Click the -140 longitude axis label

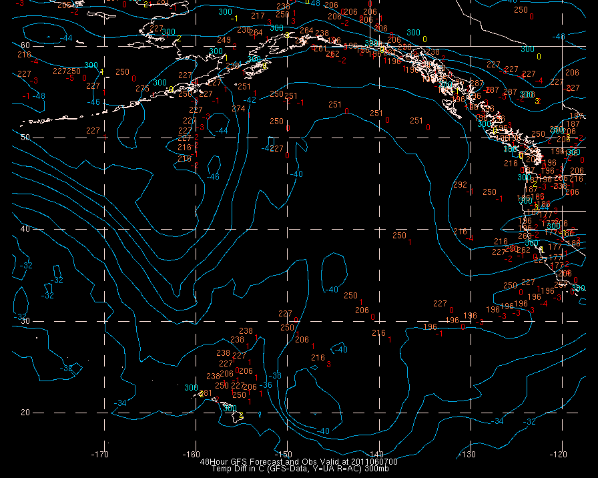coord(377,455)
